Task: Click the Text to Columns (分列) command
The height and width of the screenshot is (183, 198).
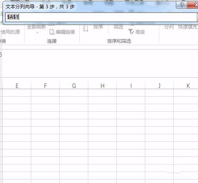Action: point(169,27)
